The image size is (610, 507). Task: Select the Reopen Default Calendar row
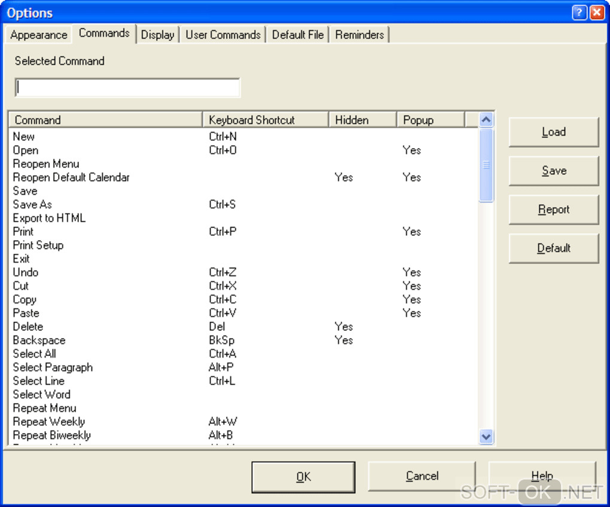tap(243, 177)
